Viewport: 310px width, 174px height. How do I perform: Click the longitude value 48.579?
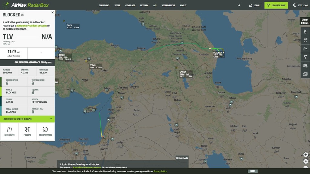tap(43, 73)
